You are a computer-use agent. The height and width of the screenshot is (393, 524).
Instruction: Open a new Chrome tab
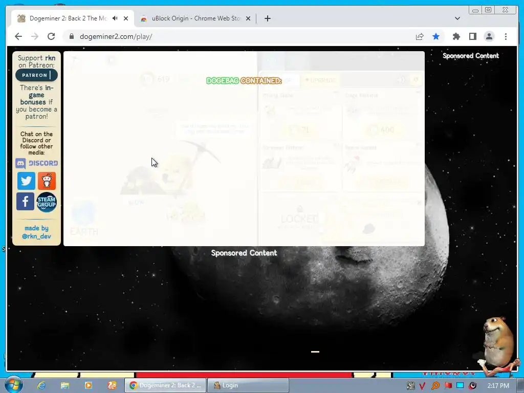(x=267, y=18)
